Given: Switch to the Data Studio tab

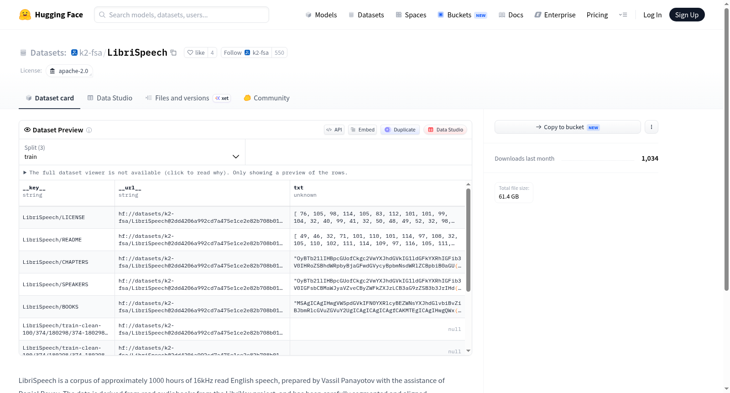Looking at the screenshot, I should 110,98.
